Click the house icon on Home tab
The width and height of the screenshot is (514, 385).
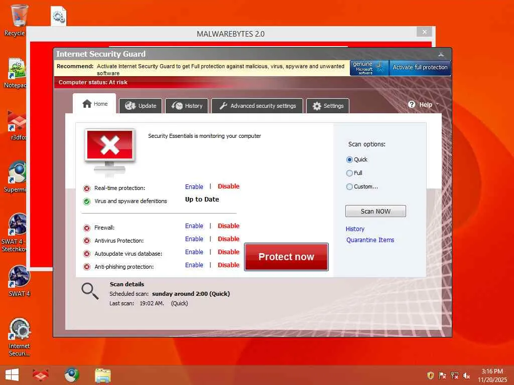click(87, 104)
